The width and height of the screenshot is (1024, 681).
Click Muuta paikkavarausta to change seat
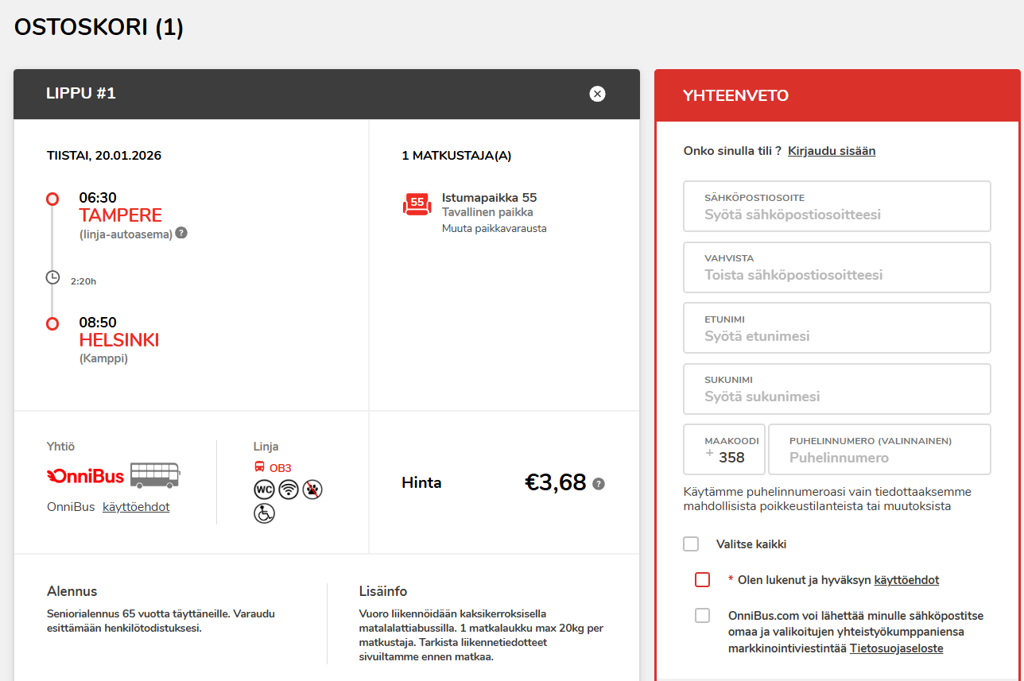pos(494,228)
